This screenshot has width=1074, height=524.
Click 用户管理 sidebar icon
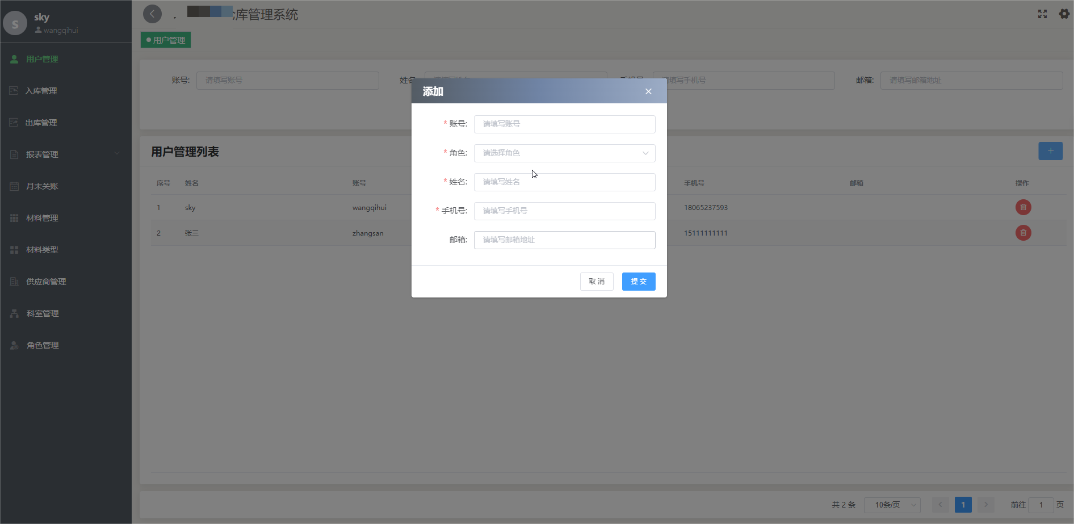(14, 59)
